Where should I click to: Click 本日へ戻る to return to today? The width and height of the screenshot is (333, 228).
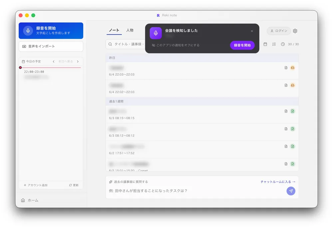[x=66, y=61]
